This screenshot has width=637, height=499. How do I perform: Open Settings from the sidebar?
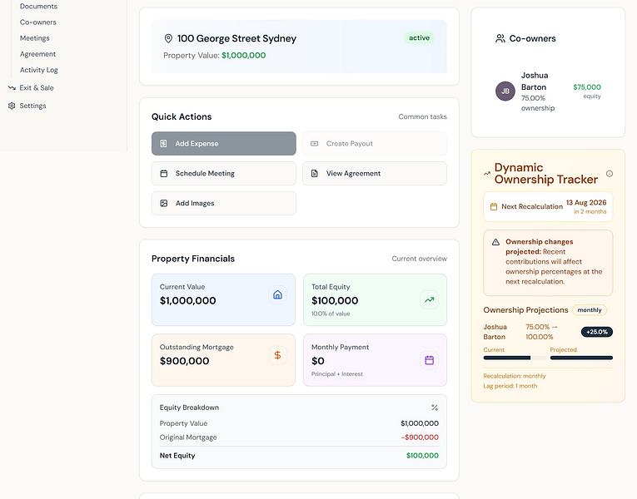(x=33, y=106)
